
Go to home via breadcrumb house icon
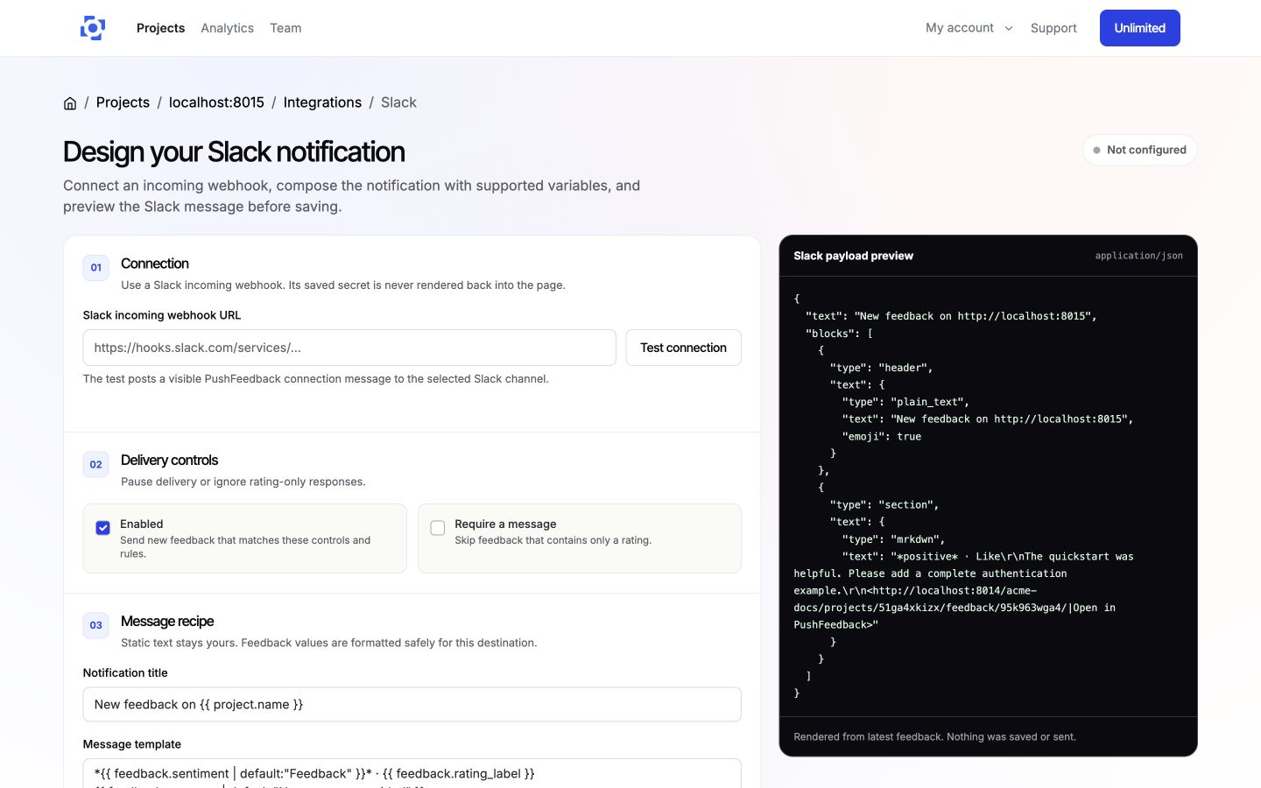pyautogui.click(x=70, y=103)
